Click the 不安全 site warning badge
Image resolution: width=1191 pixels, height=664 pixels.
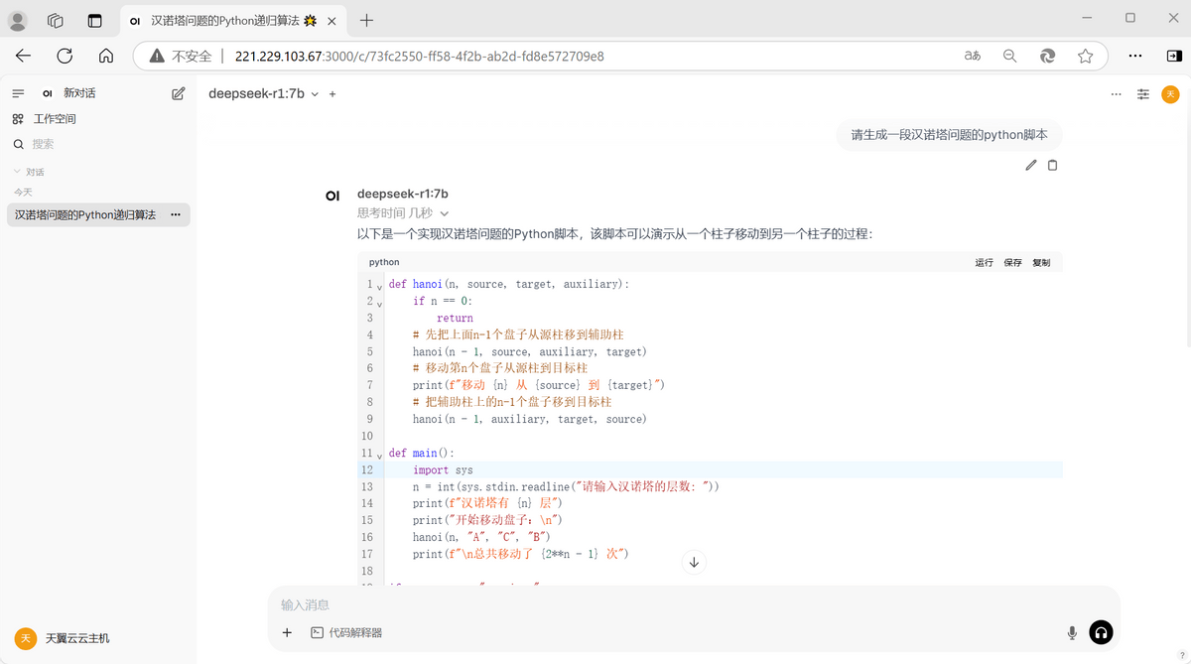[x=181, y=56]
